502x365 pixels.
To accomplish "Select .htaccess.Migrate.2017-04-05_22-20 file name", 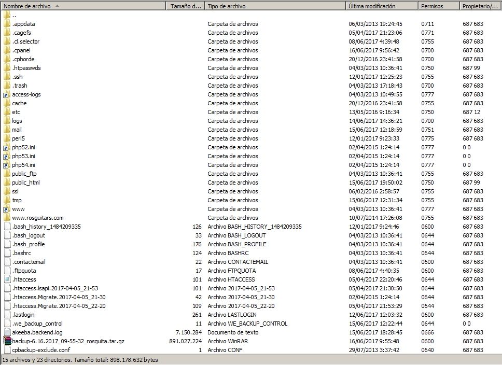I will [x=59, y=306].
